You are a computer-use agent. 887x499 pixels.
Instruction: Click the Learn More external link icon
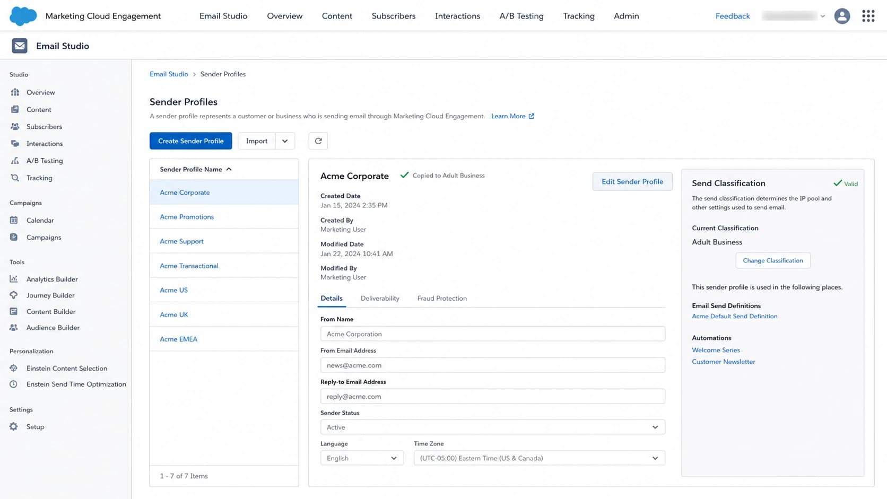coord(531,116)
